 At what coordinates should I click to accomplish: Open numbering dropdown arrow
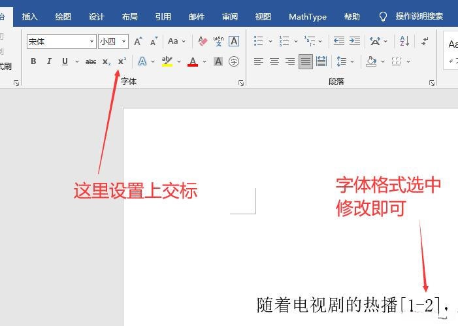pos(295,41)
